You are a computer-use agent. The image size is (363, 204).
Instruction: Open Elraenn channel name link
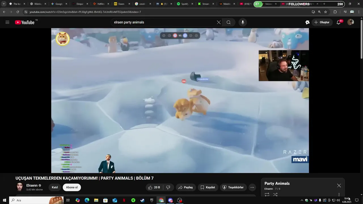[32, 186]
